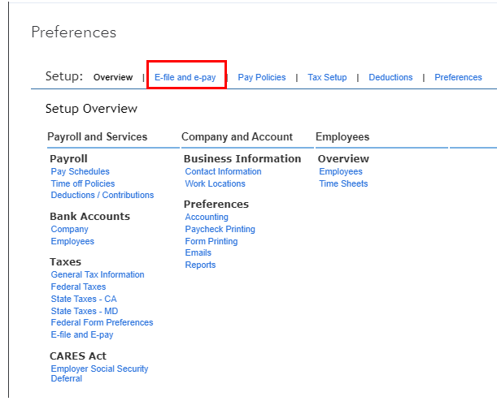Open Federal Form Preferences
The width and height of the screenshot is (497, 401).
[x=102, y=323]
